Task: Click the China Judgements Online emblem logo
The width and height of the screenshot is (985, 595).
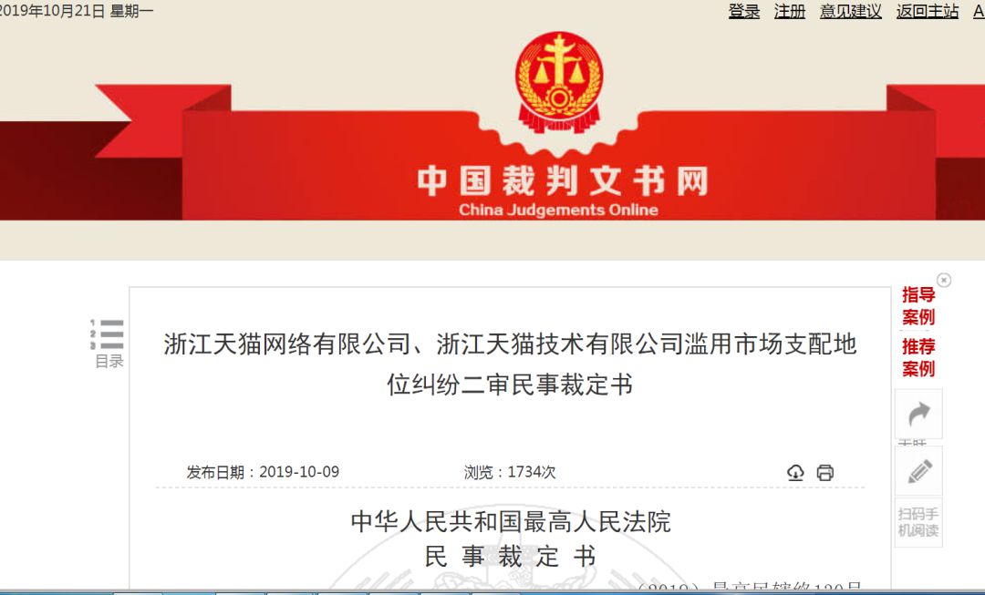Action: pyautogui.click(x=558, y=82)
